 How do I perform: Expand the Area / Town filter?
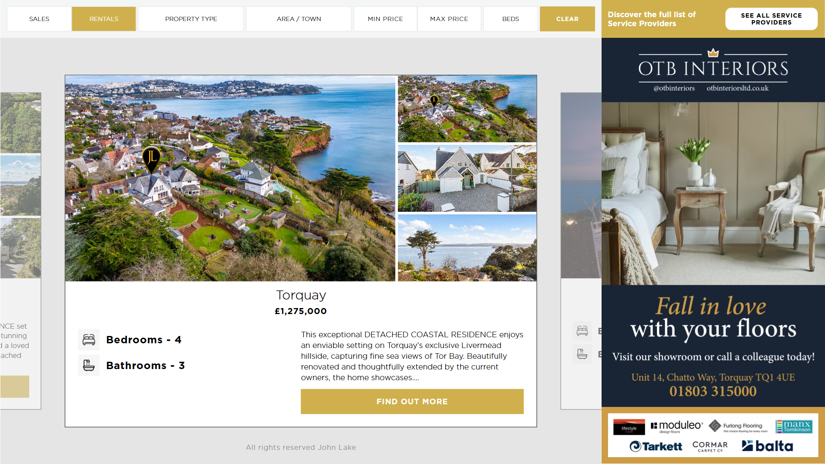click(299, 19)
